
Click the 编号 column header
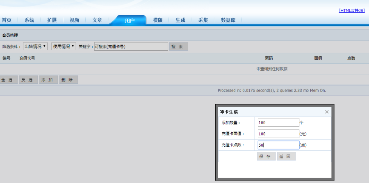click(6, 58)
